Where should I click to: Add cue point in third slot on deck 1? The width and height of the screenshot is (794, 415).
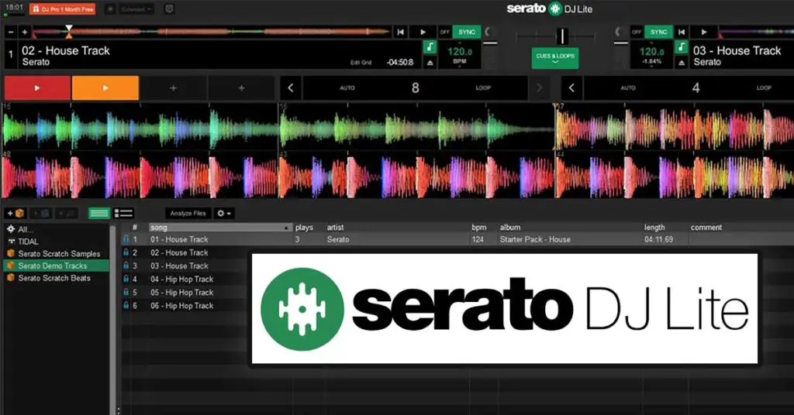173,88
